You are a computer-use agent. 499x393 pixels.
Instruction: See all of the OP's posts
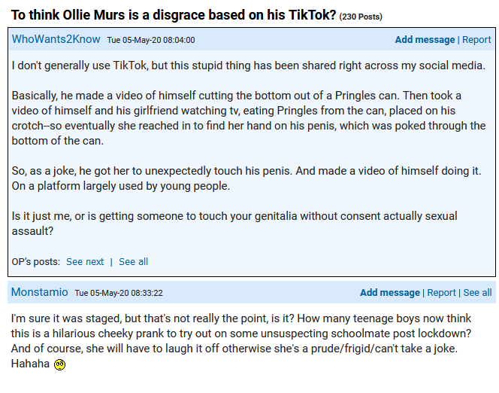[133, 262]
